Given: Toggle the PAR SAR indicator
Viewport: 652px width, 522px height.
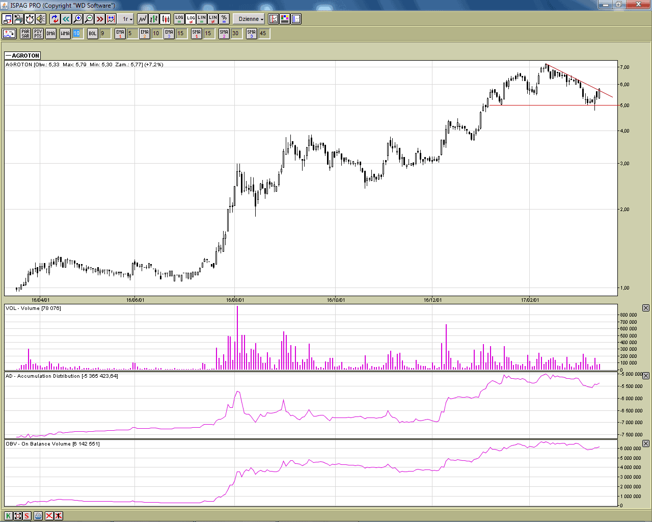Looking at the screenshot, I should (25, 34).
